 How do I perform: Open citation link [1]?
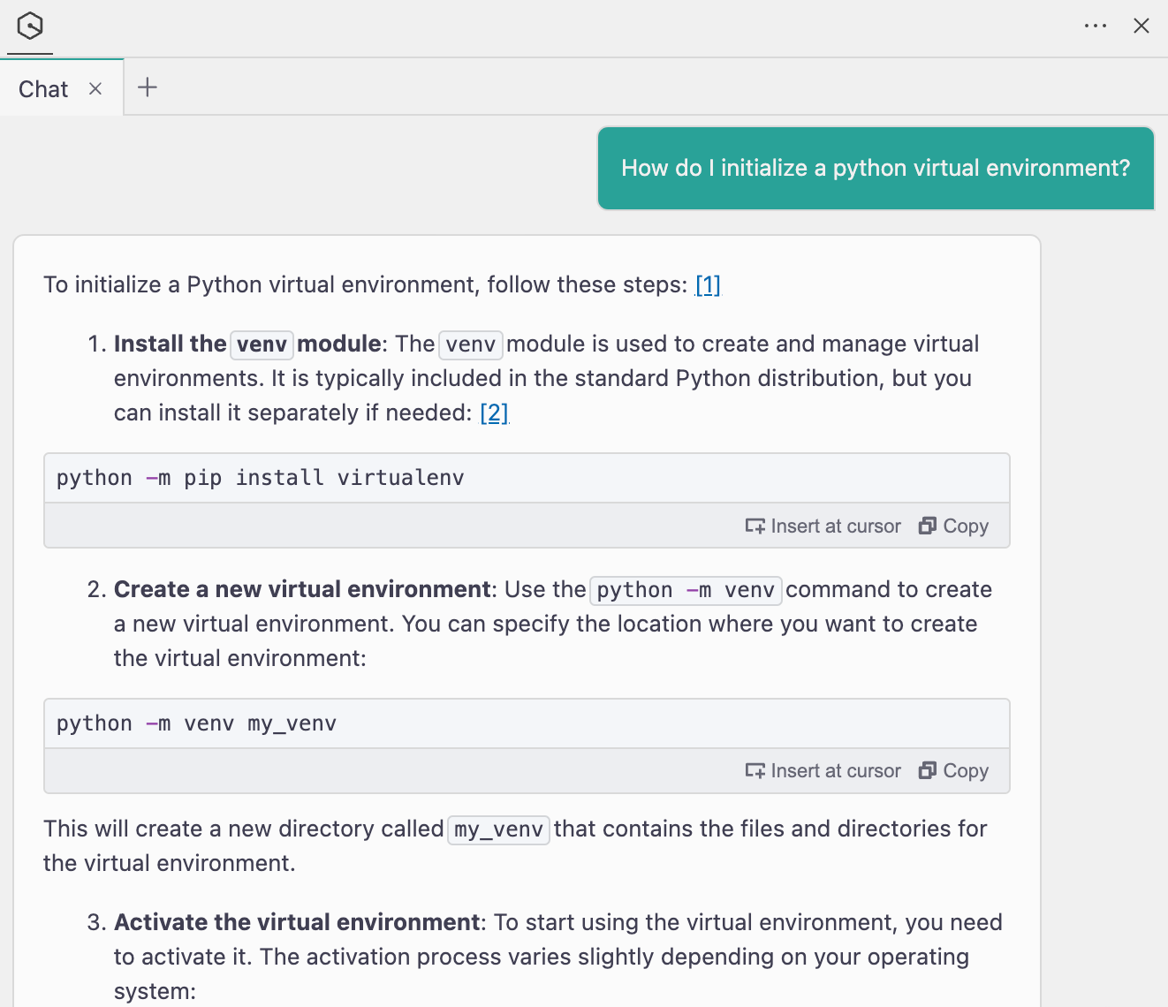tap(708, 285)
